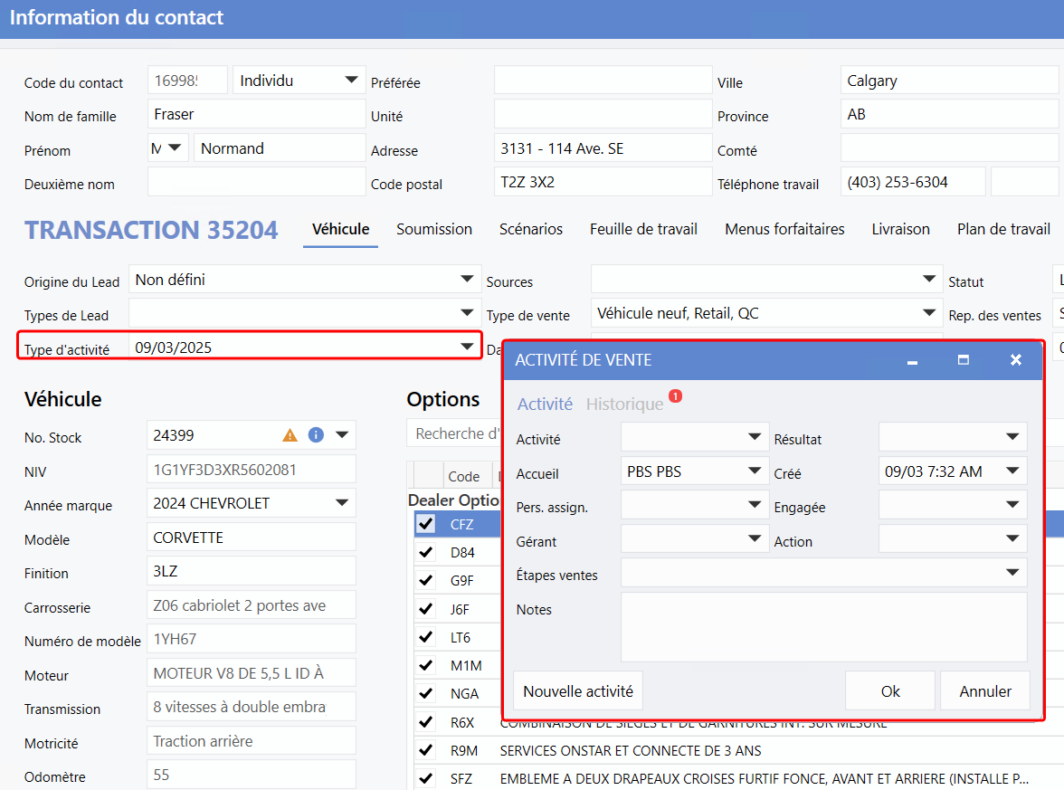1064x790 pixels.
Task: Open the Origine du Lead dropdown
Action: pyautogui.click(x=467, y=280)
